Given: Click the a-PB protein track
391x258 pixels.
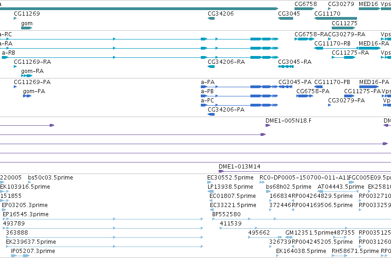Looking at the screenshot, I should point(239,96).
